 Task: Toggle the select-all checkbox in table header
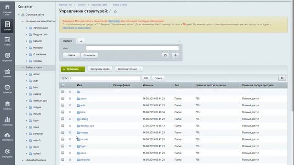pos(62,85)
